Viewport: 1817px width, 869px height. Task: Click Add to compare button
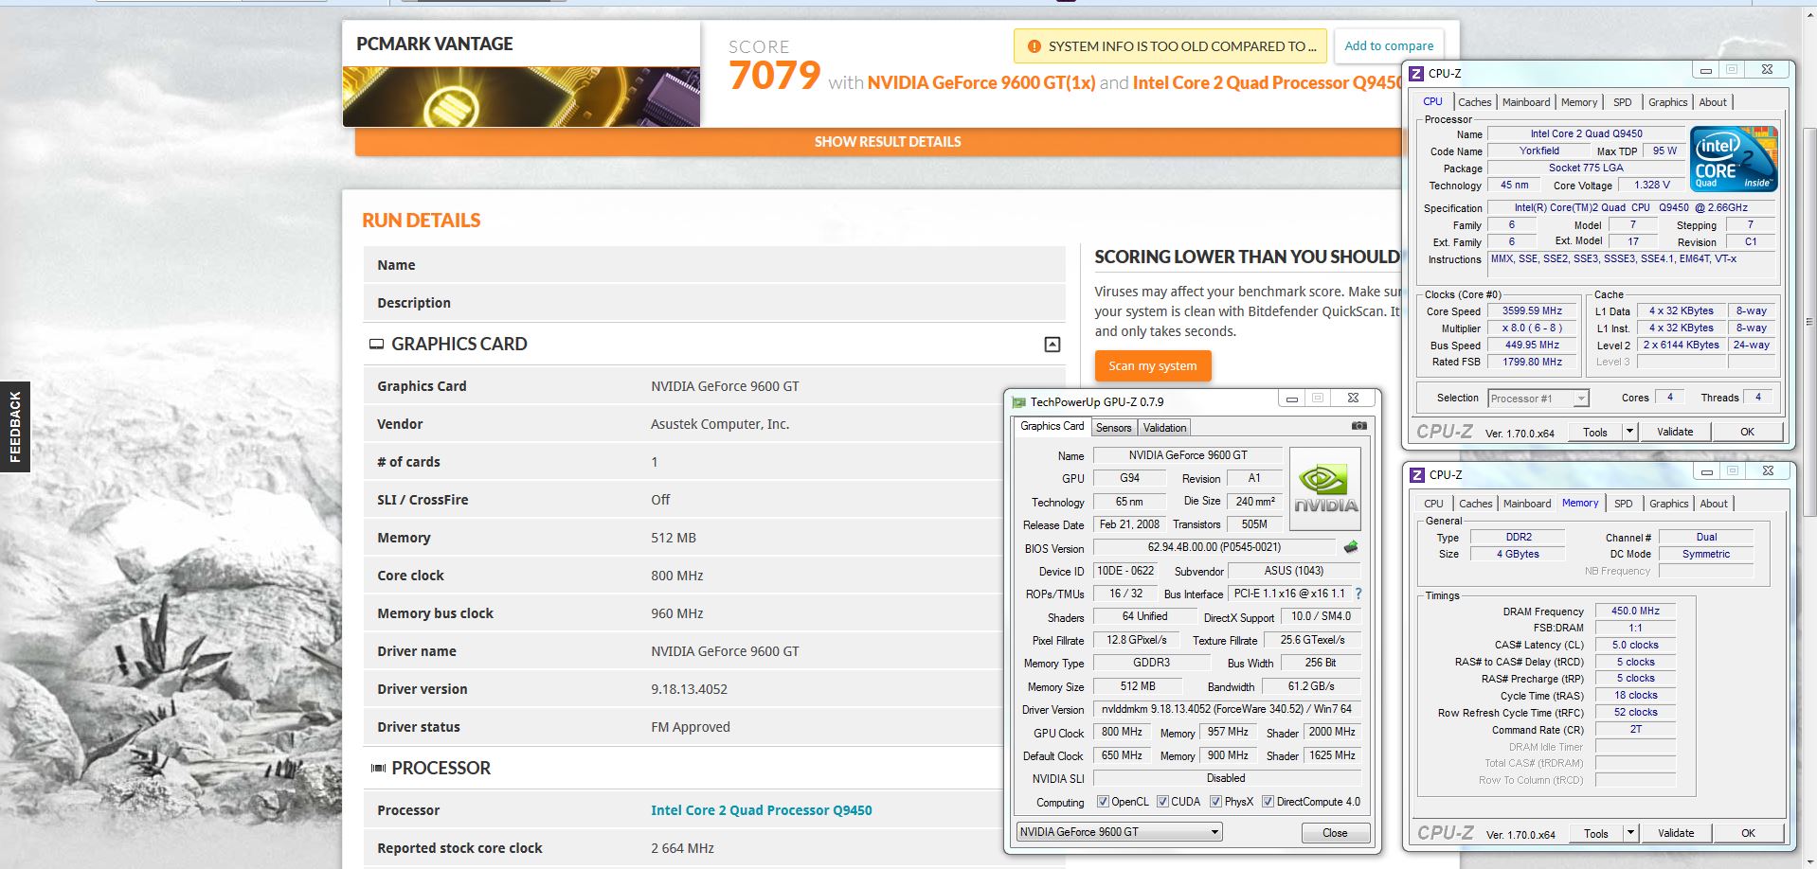(1389, 45)
